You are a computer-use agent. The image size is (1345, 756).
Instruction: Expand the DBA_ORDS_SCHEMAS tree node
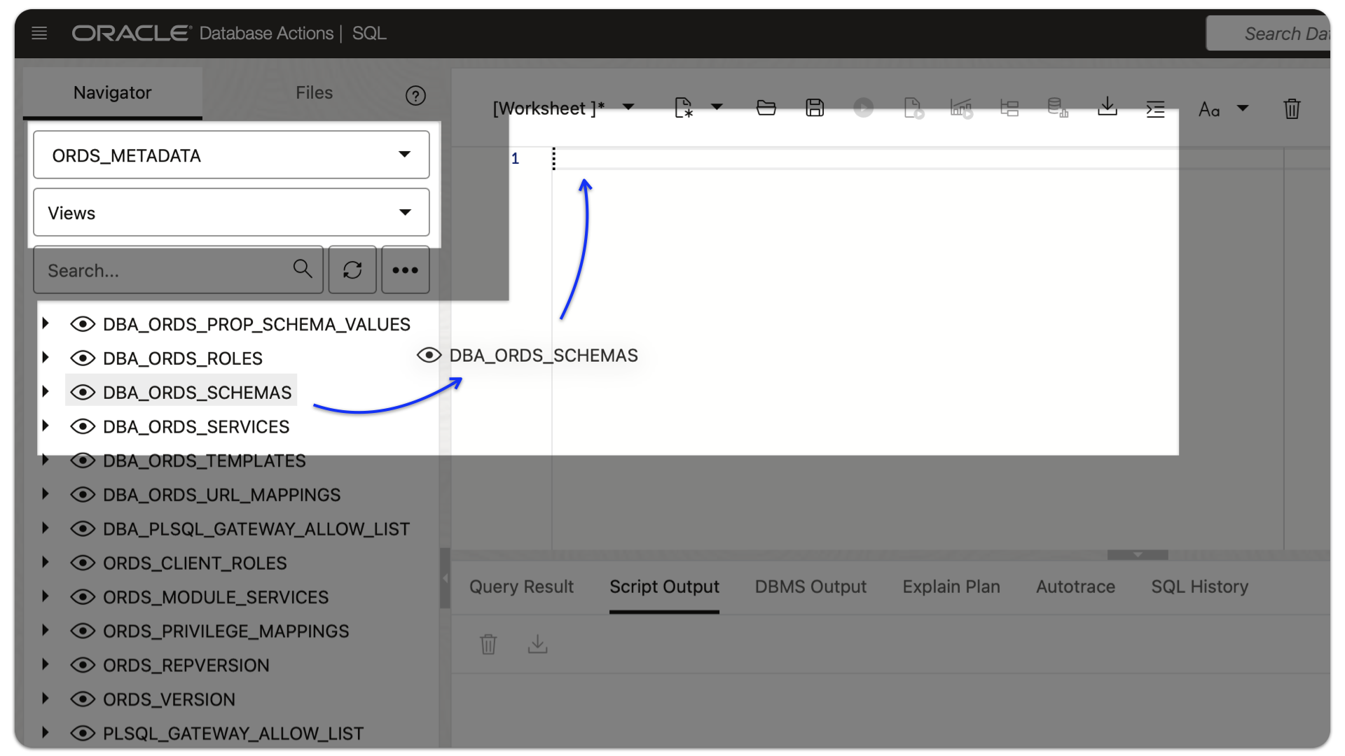tap(46, 392)
